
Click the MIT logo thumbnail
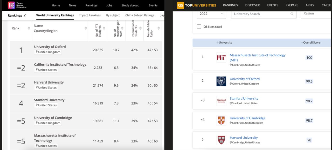click(x=221, y=58)
